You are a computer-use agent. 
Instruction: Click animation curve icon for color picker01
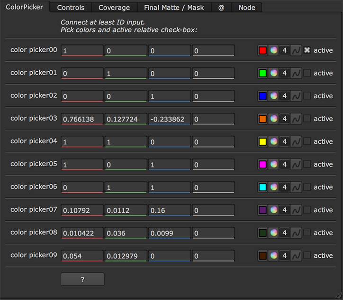point(296,73)
